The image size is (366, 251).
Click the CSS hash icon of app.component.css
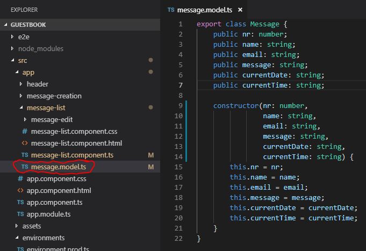(20, 179)
